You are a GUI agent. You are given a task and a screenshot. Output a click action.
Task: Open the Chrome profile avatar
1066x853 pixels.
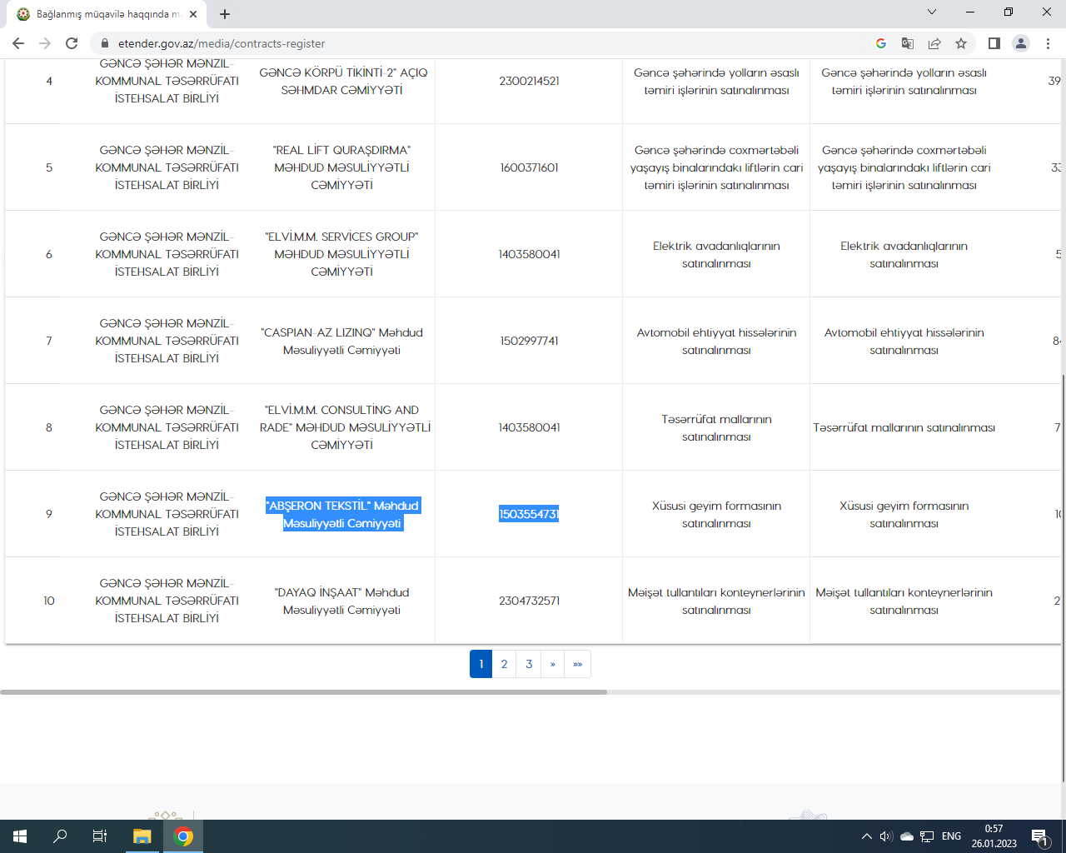click(1021, 43)
